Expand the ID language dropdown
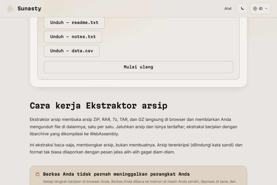Image resolution: width=277 pixels, height=185 pixels. 260,9
